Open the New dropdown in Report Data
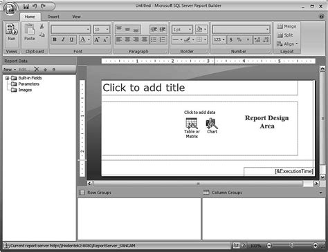Screen dimensions: 328x252 coord(10,69)
